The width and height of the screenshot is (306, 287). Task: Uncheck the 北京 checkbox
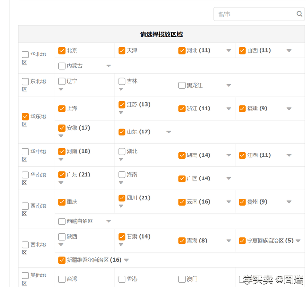point(62,51)
